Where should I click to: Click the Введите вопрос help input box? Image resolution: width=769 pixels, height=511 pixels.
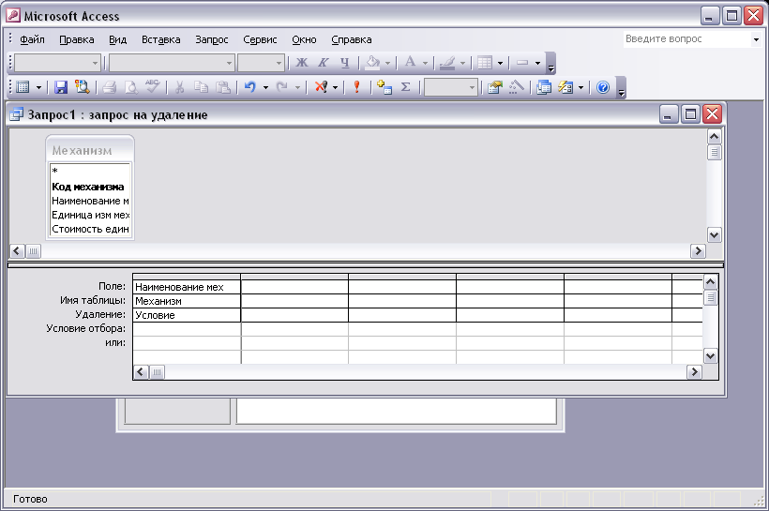(686, 38)
